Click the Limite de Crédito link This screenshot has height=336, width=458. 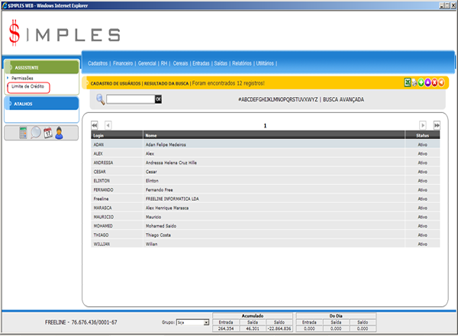coord(27,88)
